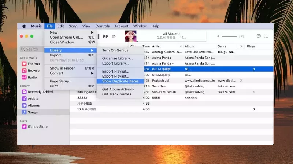Sort by the Album column header

pos(189,46)
